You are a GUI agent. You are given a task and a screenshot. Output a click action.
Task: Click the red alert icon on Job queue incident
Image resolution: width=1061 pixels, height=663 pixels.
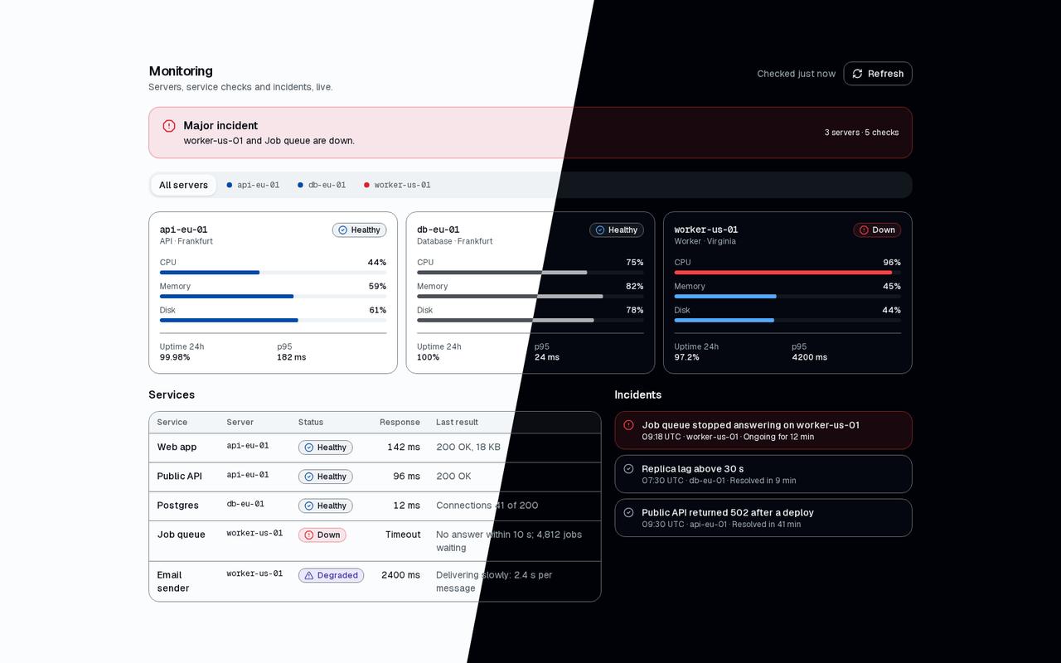point(628,424)
